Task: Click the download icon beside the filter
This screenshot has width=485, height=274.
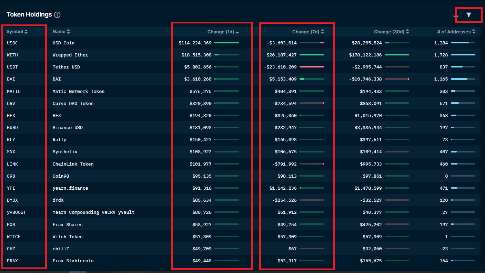Action: click(456, 15)
